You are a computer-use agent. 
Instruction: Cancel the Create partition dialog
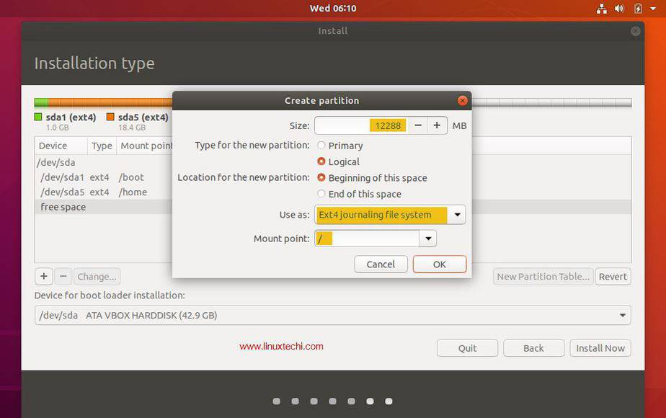(381, 264)
